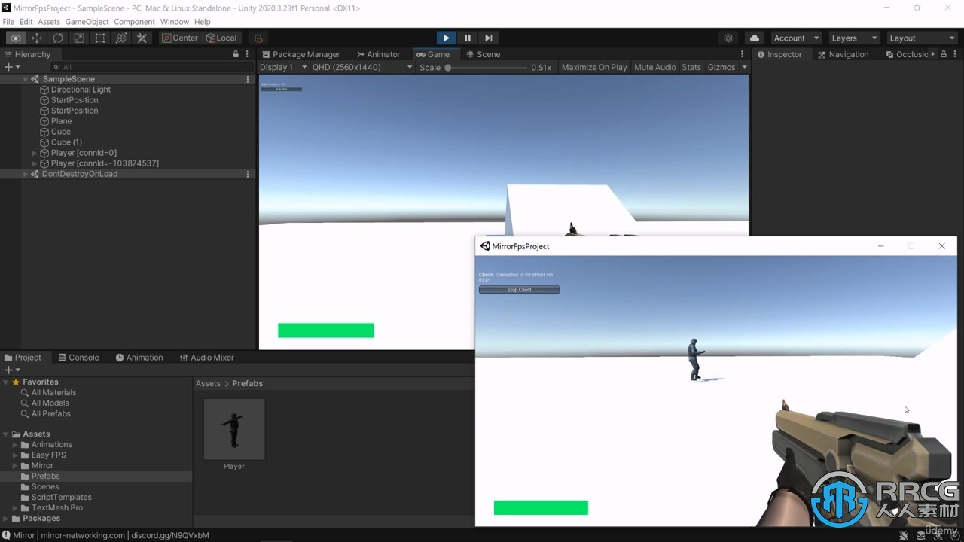This screenshot has width=964, height=542.
Task: Toggle grid snapping icon in toolbar
Action: tap(258, 38)
